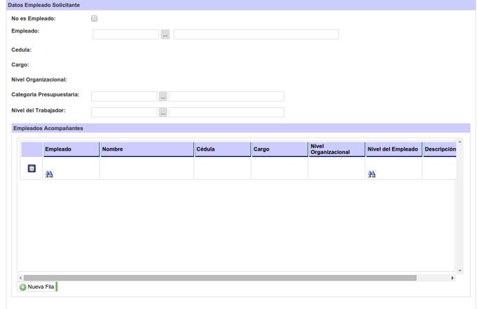Toggle the No es Empleado checkbox

click(x=95, y=19)
